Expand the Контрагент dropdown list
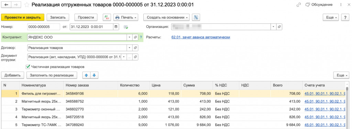Viewport: 352px width, 129px height. point(130,37)
